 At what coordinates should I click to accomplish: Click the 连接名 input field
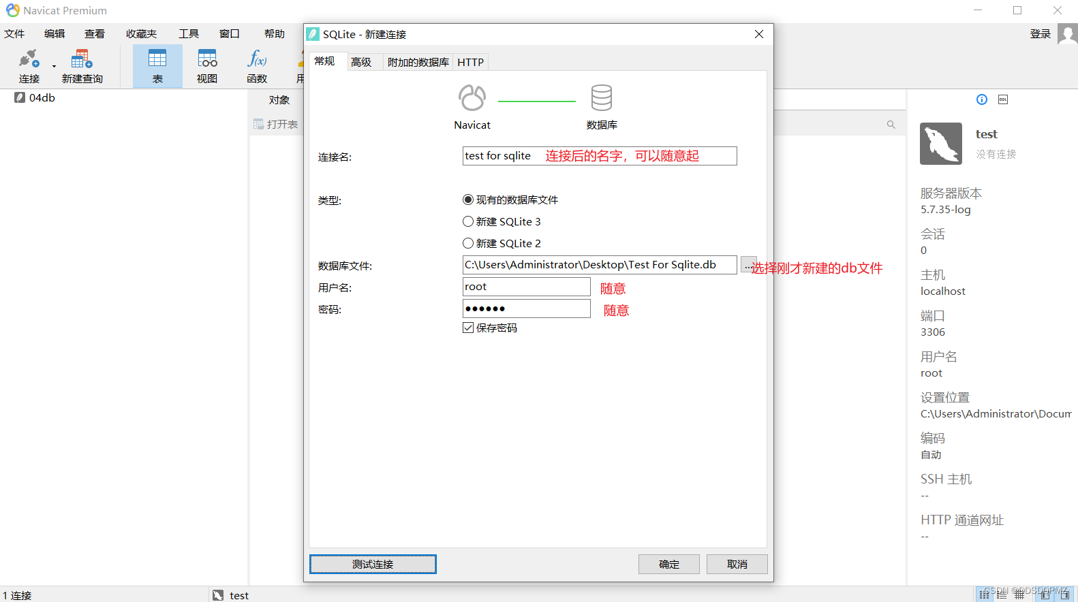click(600, 156)
